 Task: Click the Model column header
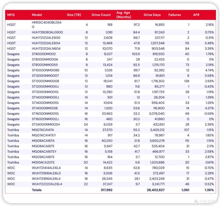coord(37,15)
